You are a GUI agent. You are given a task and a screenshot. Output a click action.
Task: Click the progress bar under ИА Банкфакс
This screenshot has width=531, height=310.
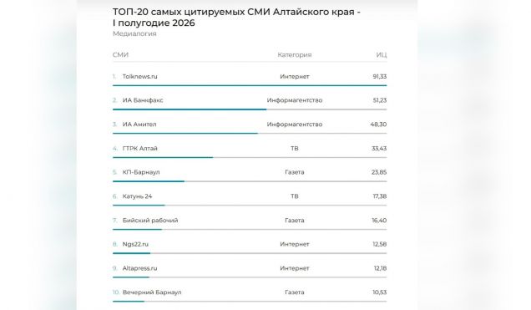click(250, 109)
